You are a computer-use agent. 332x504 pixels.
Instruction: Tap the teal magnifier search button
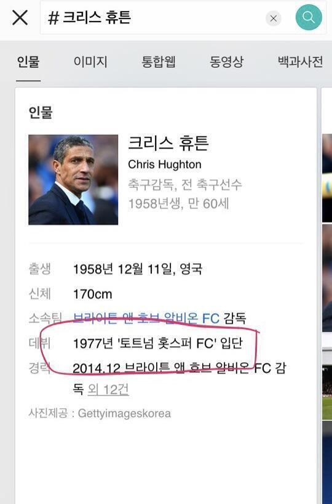[308, 17]
